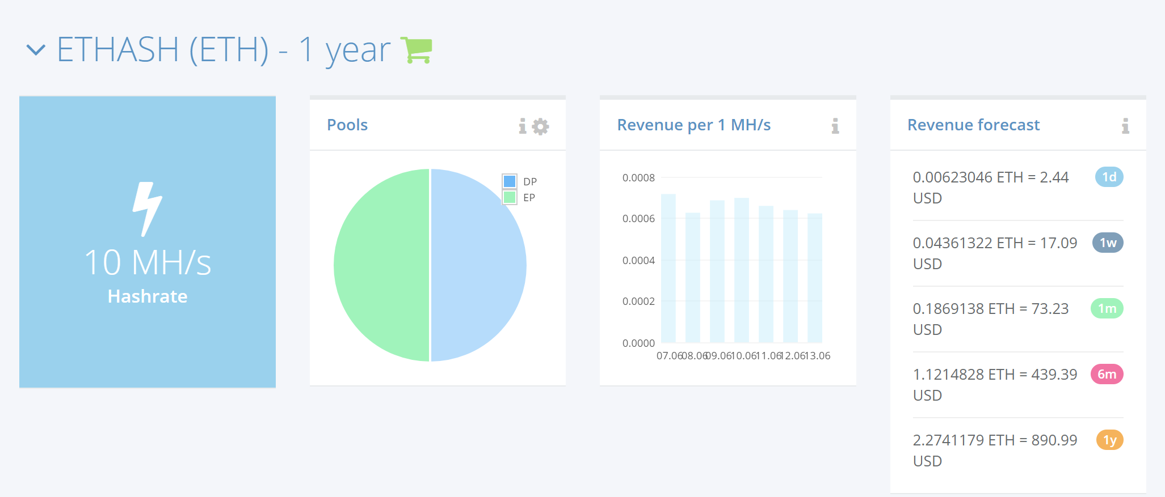Click the 13.06 revenue bar
This screenshot has width=1165, height=497.
(x=815, y=278)
